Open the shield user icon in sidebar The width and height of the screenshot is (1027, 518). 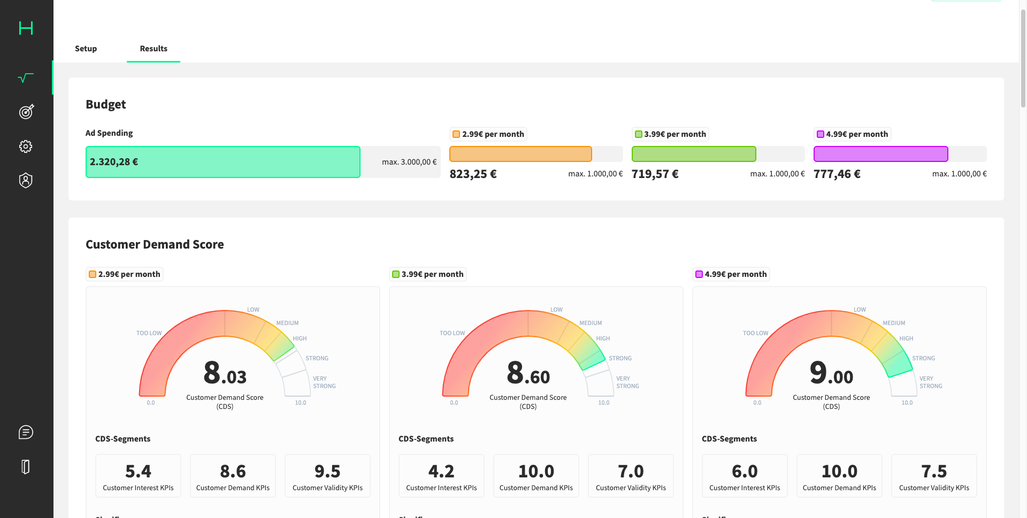click(26, 181)
